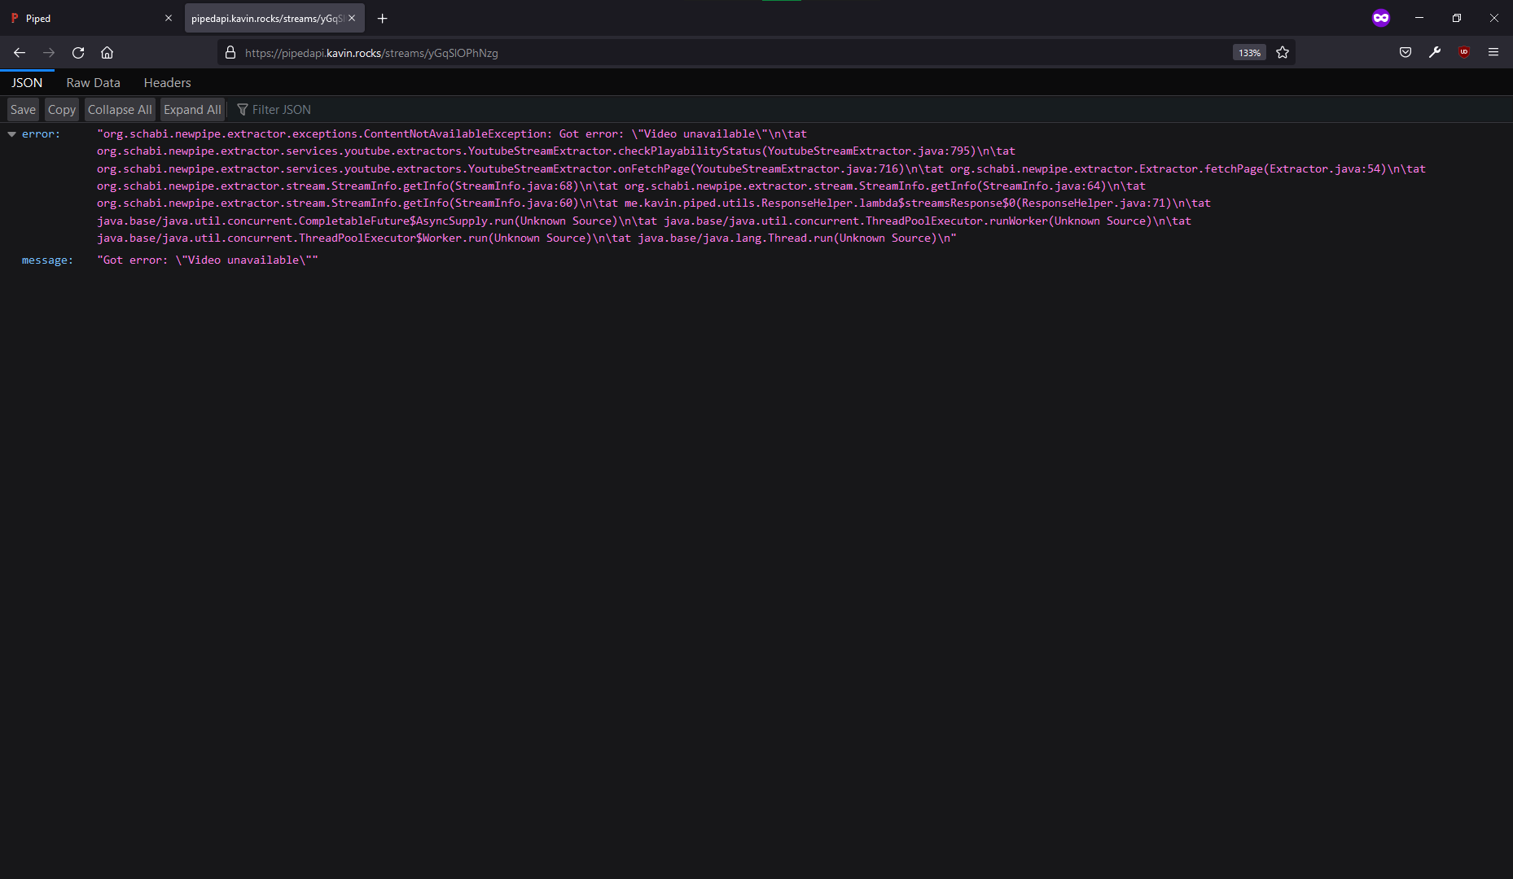The height and width of the screenshot is (879, 1513).
Task: Click the purple extension icon near window controls
Action: [1382, 17]
